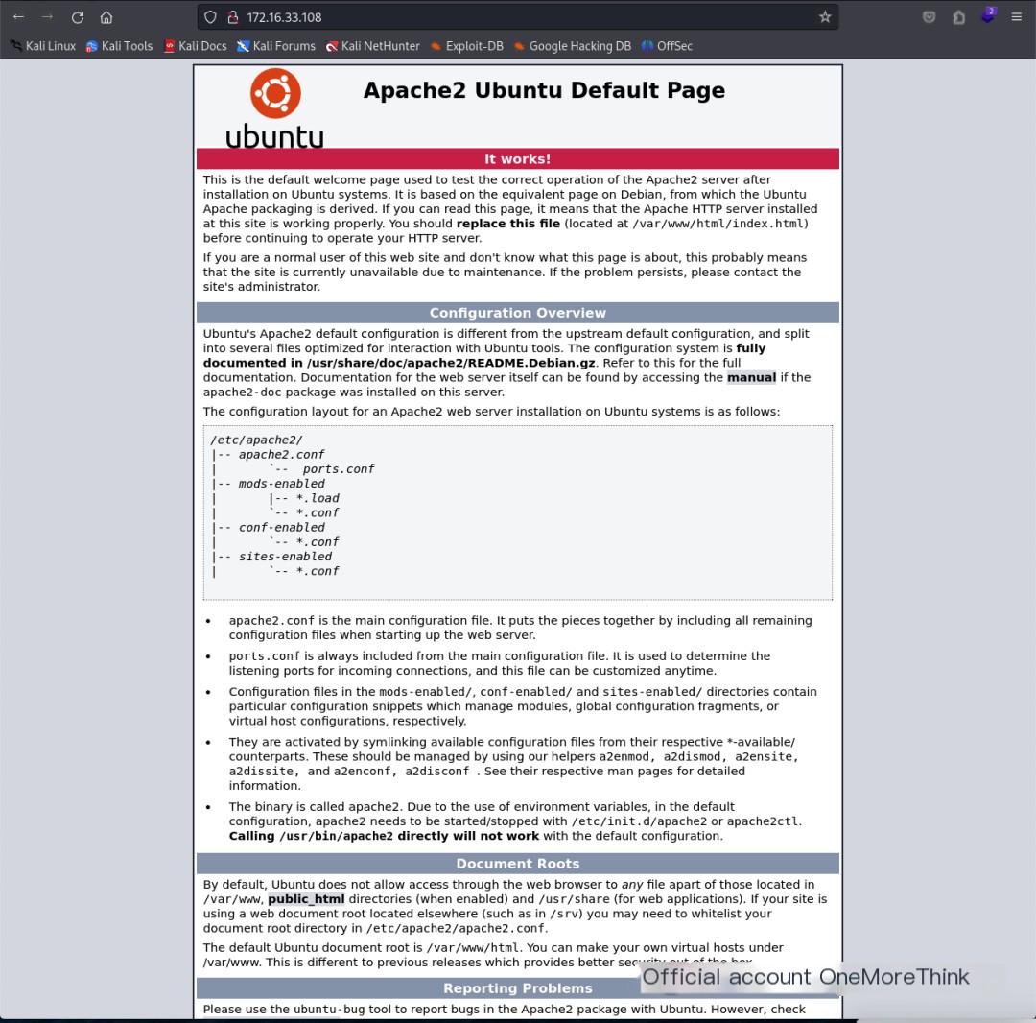Reload the current page
The width and height of the screenshot is (1036, 1023).
pos(78,17)
